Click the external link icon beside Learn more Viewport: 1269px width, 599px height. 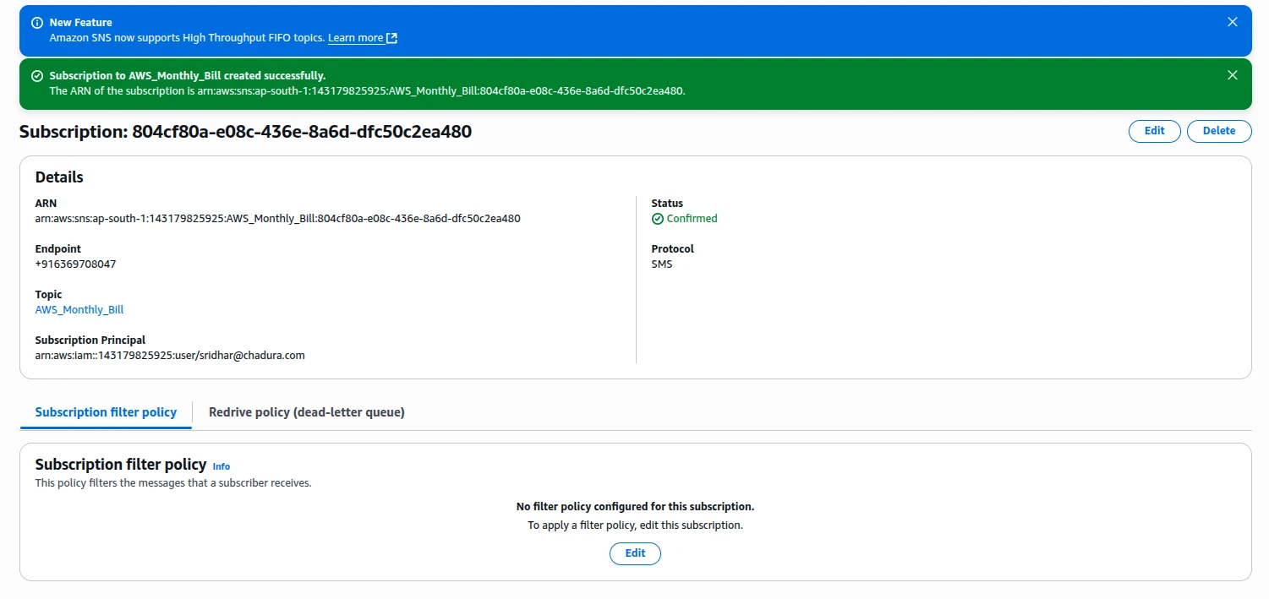391,38
